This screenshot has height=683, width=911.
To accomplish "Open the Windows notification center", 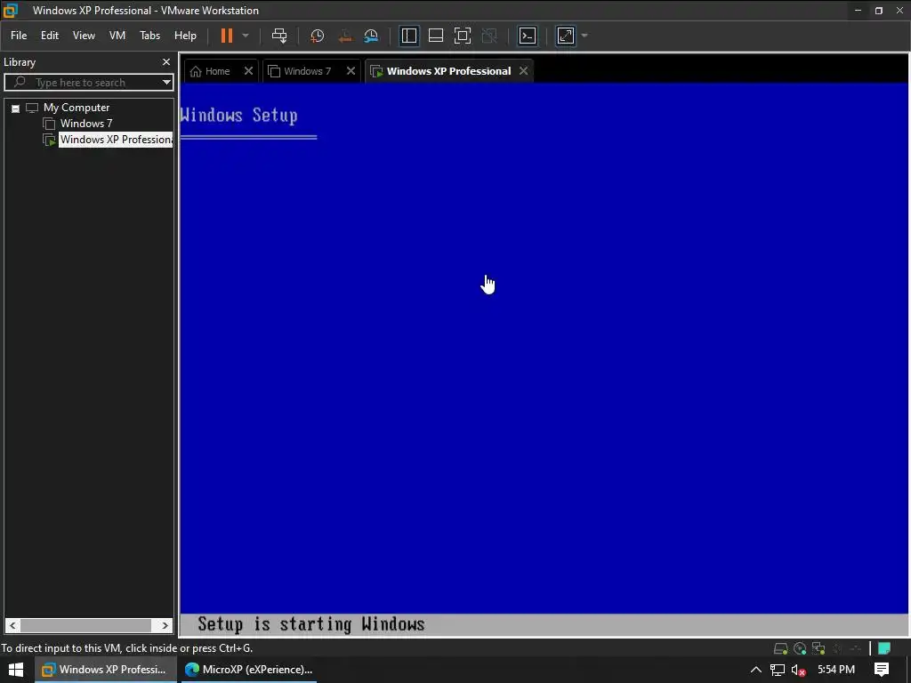I will 882,670.
